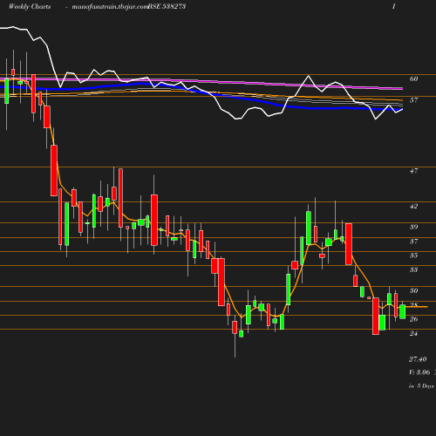Click the last green candle on the right
436x436 pixels.
pos(403,312)
